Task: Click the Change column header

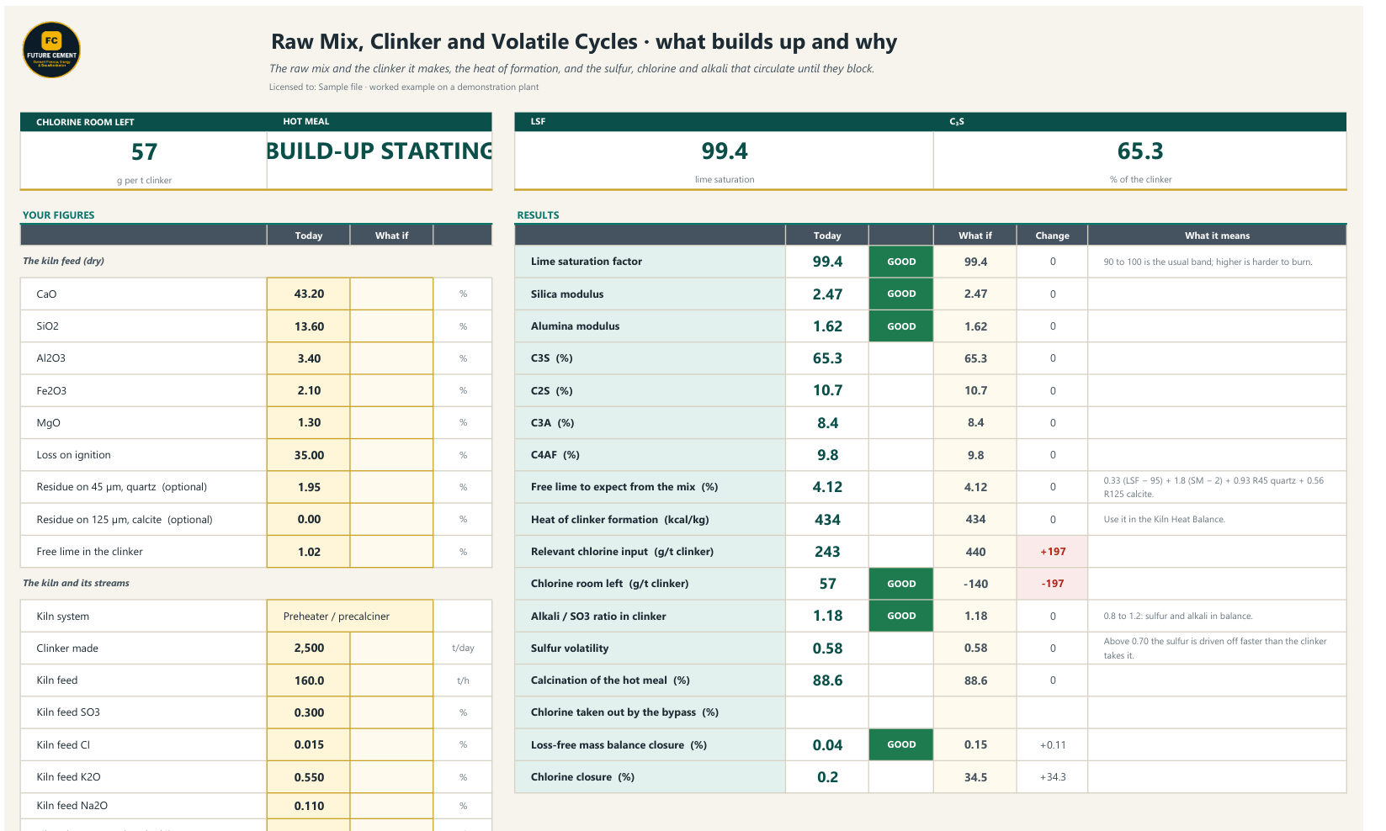Action: (x=1052, y=236)
